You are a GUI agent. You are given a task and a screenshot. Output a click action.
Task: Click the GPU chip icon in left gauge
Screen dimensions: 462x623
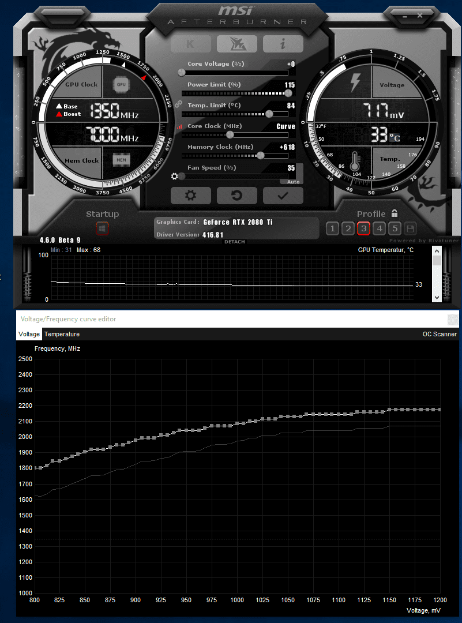point(121,84)
